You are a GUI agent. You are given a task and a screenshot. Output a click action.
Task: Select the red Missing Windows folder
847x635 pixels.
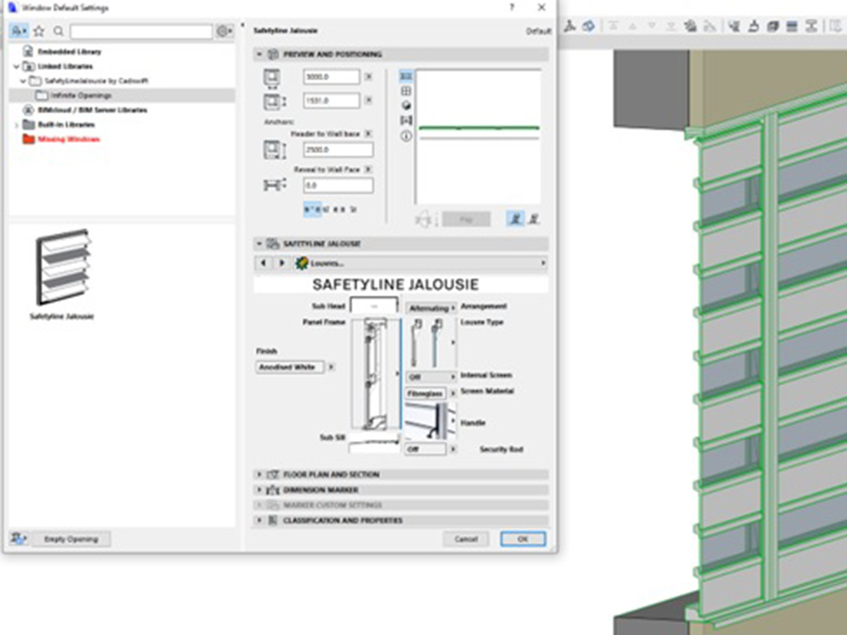point(61,140)
